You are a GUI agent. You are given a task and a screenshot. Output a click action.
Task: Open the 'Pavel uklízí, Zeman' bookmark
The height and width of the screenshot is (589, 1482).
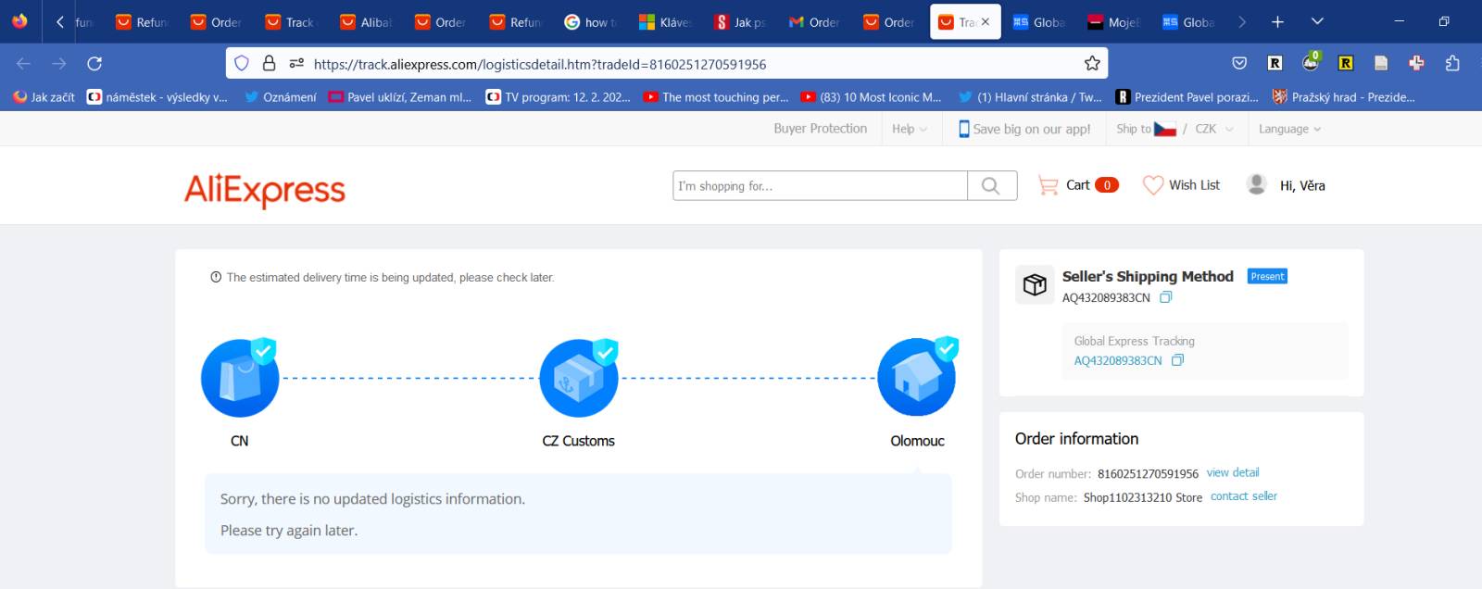(400, 97)
